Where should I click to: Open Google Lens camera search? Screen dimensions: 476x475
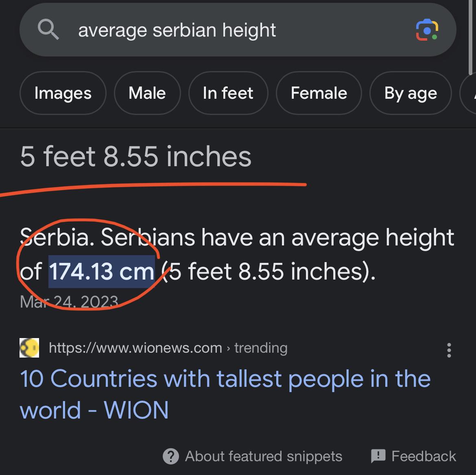coord(427,30)
